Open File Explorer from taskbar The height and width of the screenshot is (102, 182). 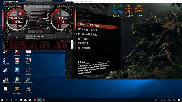click(x=21, y=100)
